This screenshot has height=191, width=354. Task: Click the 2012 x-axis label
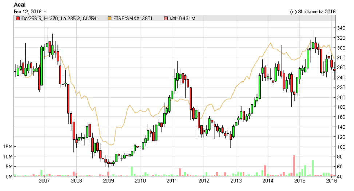click(x=204, y=180)
